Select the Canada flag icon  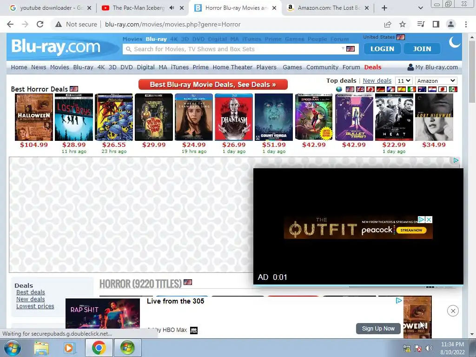point(370,89)
